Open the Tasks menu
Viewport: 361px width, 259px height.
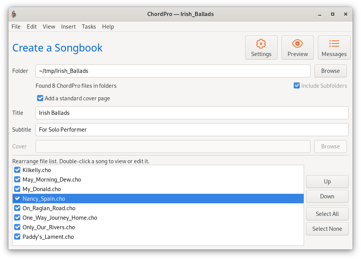89,27
